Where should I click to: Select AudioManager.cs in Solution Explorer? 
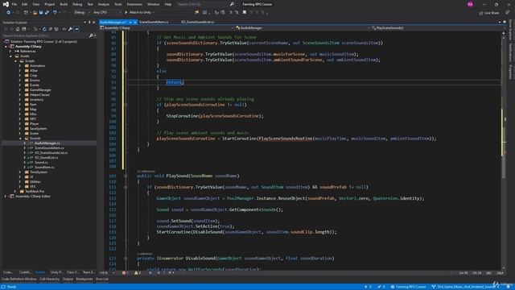click(47, 143)
